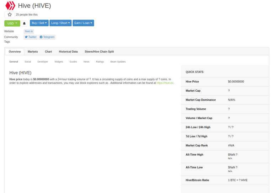
Task: Open the Buy / Sell dropdown
Action: click(x=39, y=23)
